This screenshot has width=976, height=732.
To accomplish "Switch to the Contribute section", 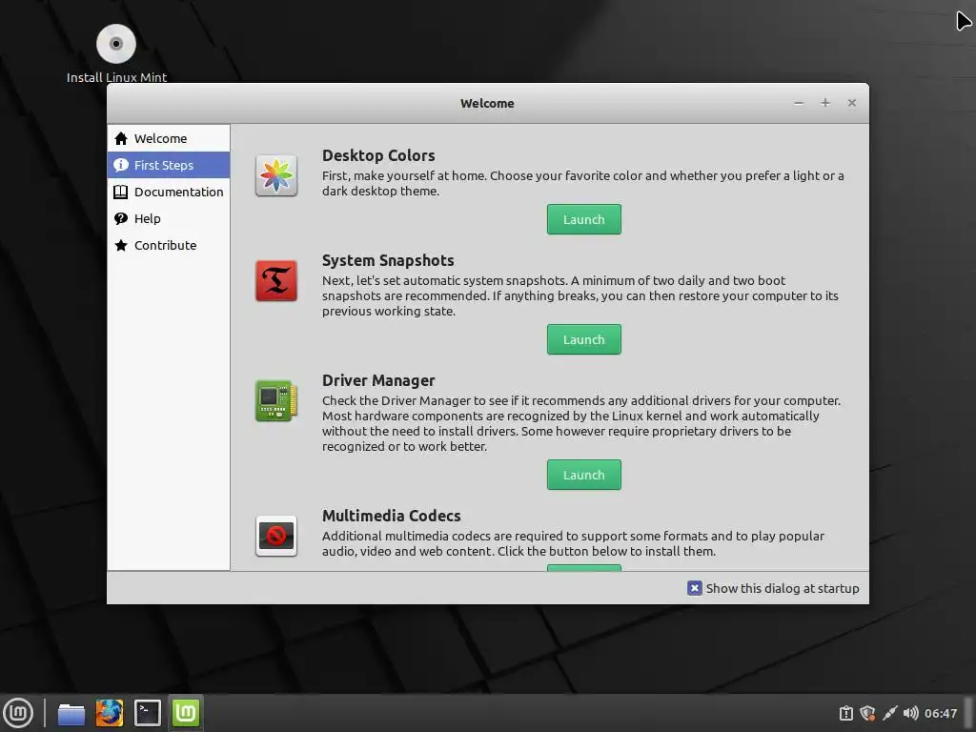I will coord(169,245).
